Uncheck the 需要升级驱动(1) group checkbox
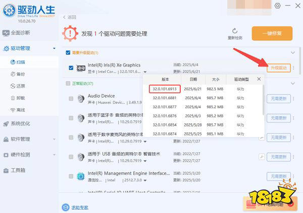Viewport: 303px width, 213px height. coord(68,53)
